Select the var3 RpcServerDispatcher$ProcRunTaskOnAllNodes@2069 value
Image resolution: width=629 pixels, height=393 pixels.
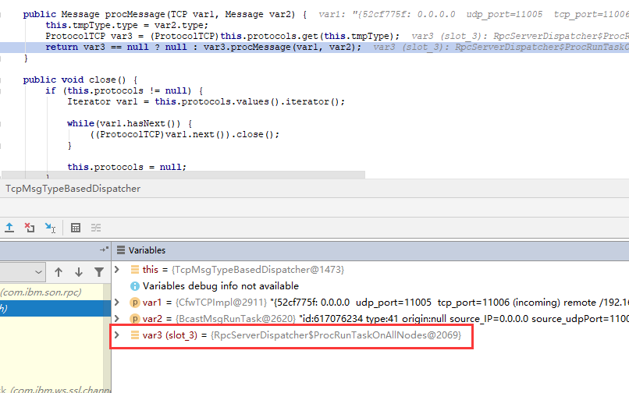[336, 335]
